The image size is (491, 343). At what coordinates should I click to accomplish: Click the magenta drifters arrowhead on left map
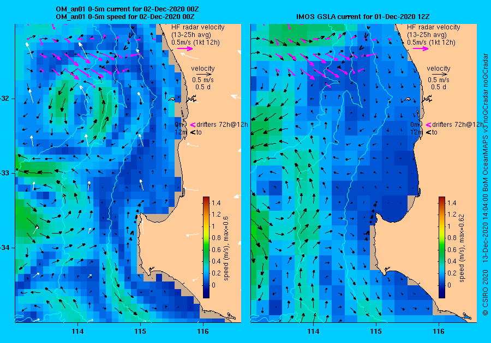[193, 125]
